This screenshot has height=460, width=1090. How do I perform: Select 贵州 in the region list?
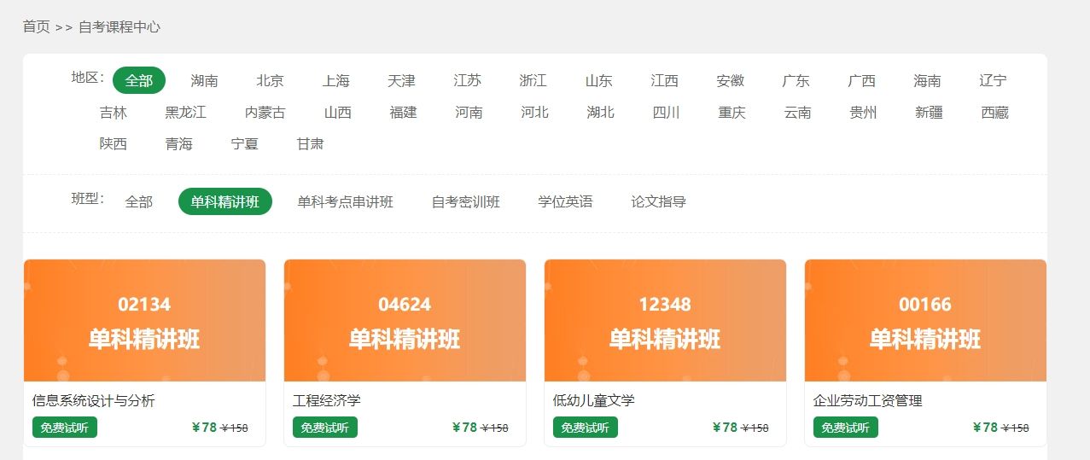point(864,112)
